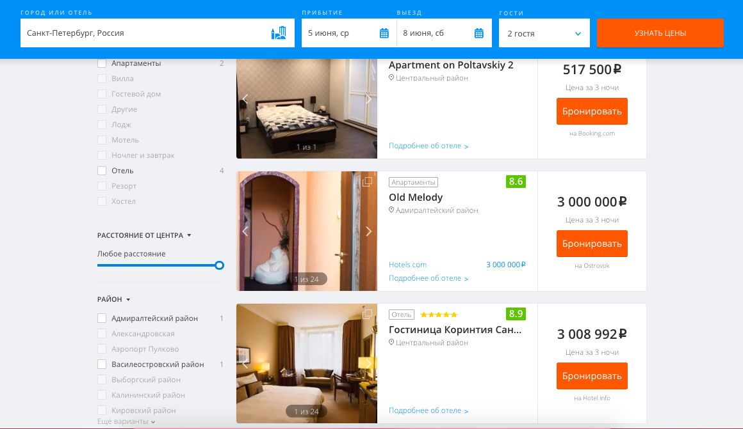This screenshot has width=743, height=429.
Task: Open the 2 гостя guests dropdown
Action: click(x=544, y=33)
